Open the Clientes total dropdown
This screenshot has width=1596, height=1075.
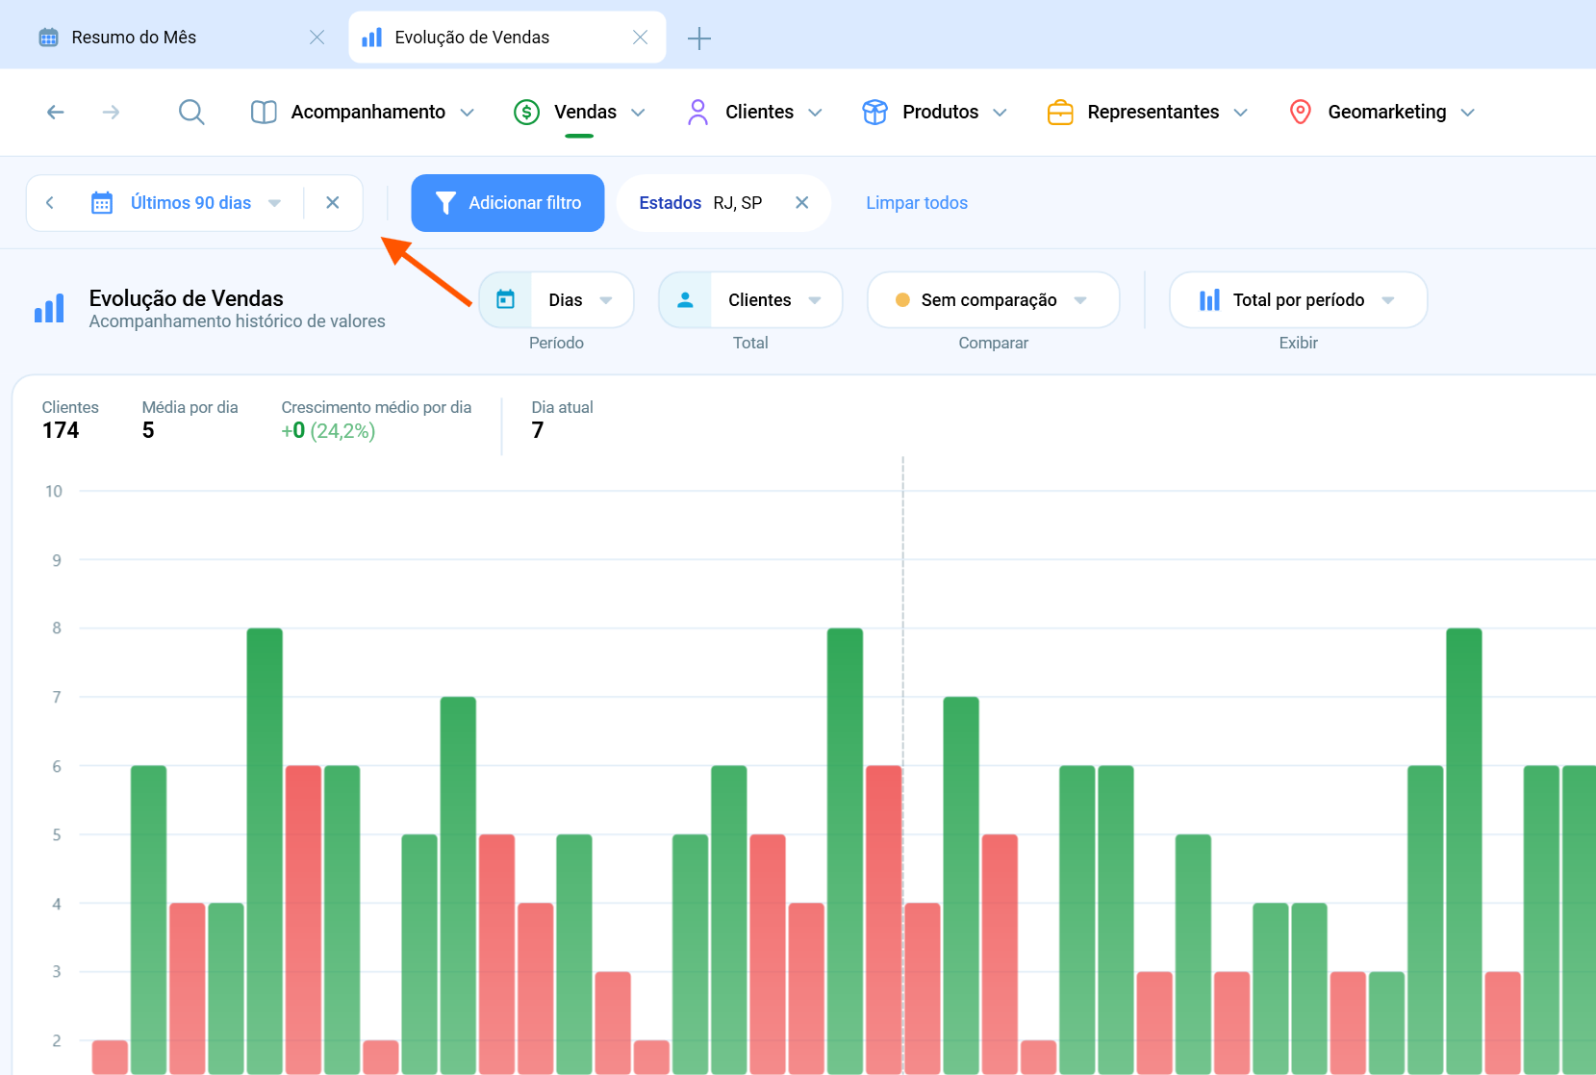tap(750, 300)
